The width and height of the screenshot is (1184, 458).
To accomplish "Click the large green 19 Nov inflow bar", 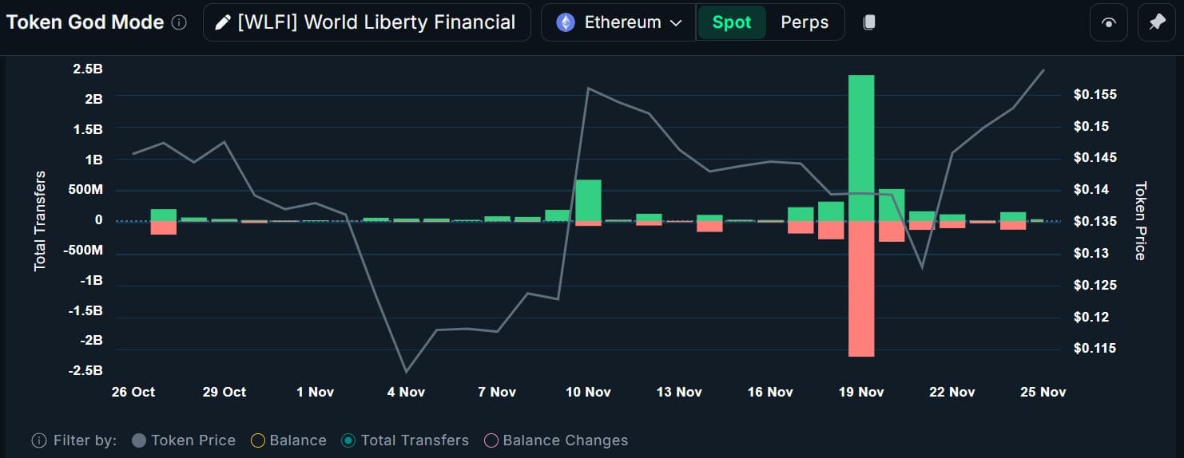I will [x=861, y=148].
